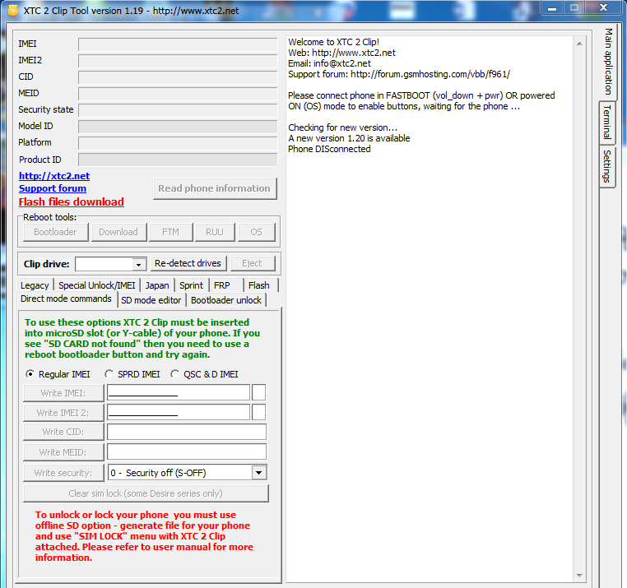This screenshot has width=627, height=588.
Task: Click the check digit box beside Write IMEI 2
Action: (x=258, y=412)
